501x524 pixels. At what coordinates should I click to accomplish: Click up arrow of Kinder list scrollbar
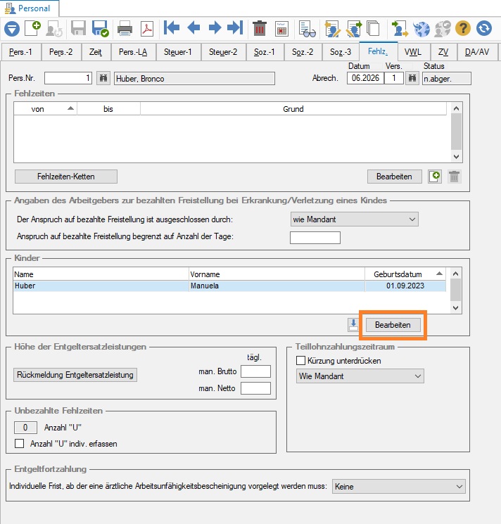[455, 274]
